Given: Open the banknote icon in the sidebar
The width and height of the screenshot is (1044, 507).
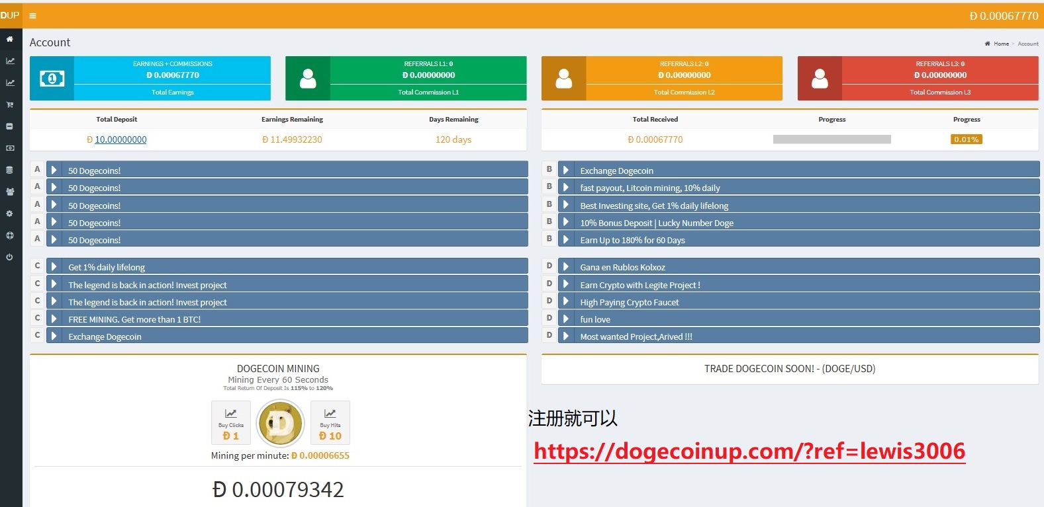Looking at the screenshot, I should 10,148.
